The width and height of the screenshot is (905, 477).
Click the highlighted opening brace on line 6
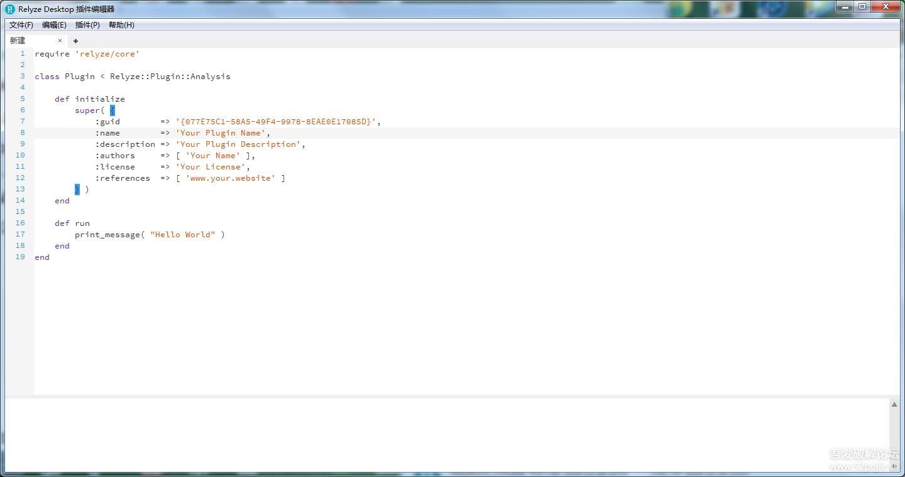112,110
